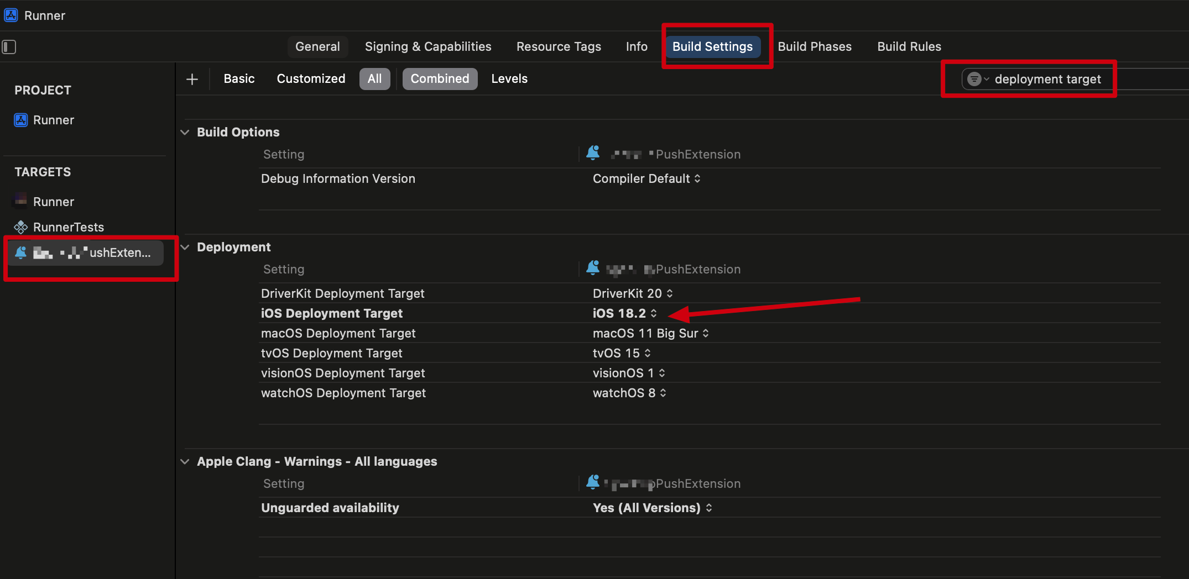The image size is (1189, 579).
Task: Select the watchOS Deployment Target setting
Action: click(x=343, y=393)
